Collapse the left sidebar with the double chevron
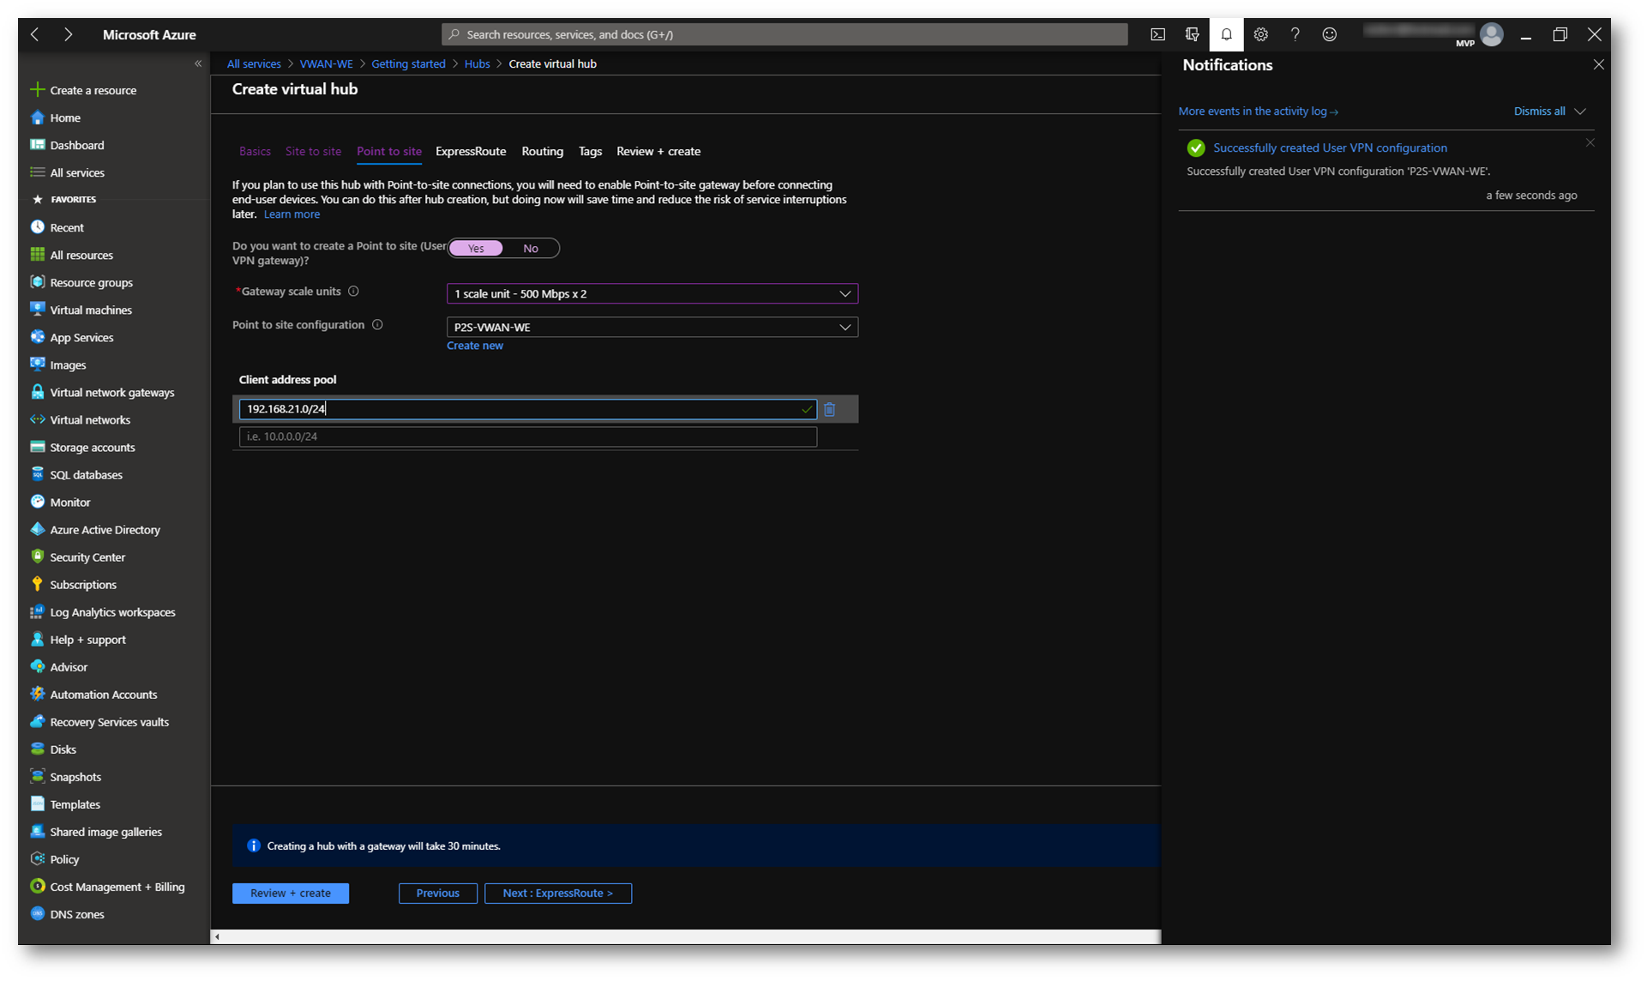 198,63
